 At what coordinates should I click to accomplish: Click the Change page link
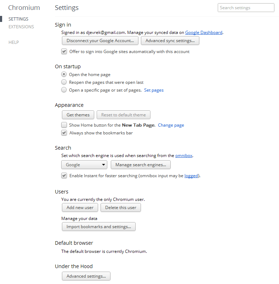171,125
